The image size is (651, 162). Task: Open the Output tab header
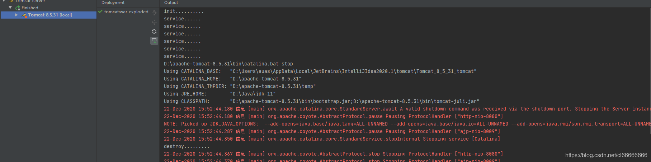[171, 3]
